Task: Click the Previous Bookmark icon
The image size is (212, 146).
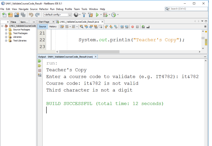Action: [107, 27]
